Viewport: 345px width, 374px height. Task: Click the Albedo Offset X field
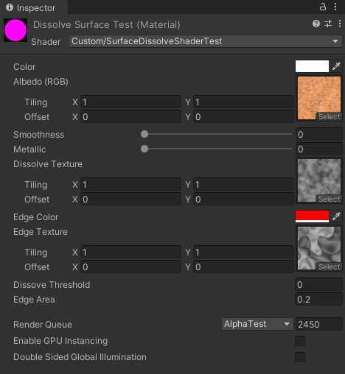(130, 117)
